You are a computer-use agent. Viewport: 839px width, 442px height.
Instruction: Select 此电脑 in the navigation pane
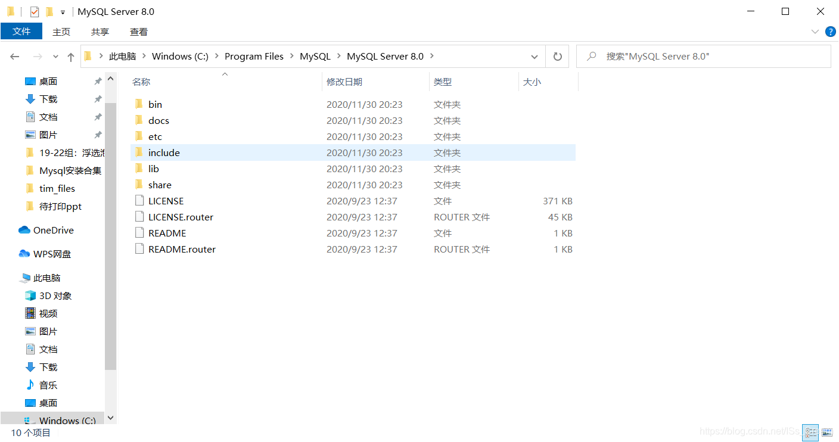click(x=41, y=278)
